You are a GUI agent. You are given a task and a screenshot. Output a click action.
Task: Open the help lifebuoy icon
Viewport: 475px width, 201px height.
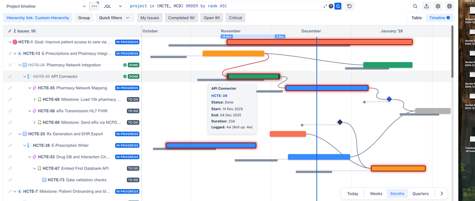(449, 6)
